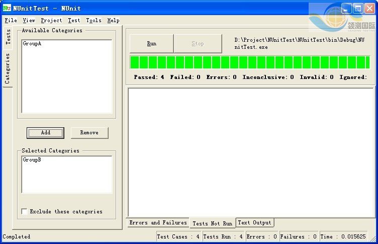Open the Tools menu
This screenshot has height=244, width=378.
93,20
